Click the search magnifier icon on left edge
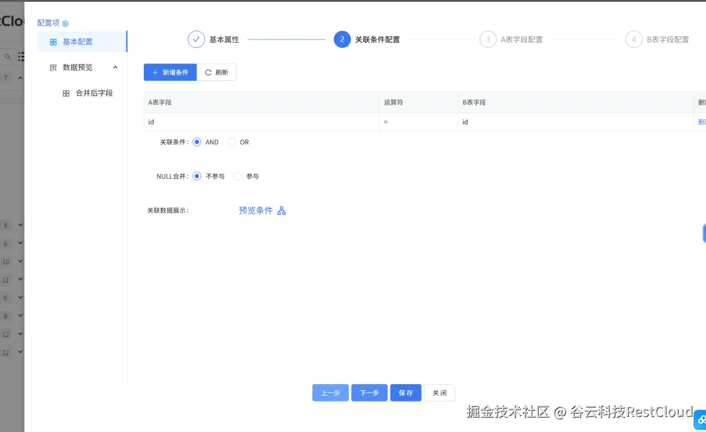This screenshot has height=432, width=706. coord(8,56)
